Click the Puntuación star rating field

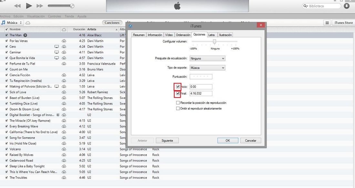[201, 76]
